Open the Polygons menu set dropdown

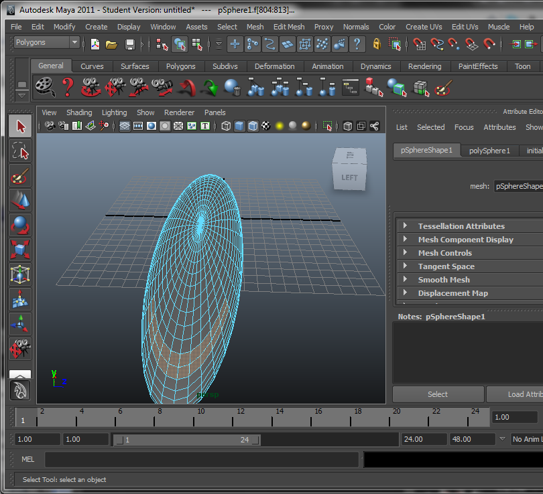(47, 43)
